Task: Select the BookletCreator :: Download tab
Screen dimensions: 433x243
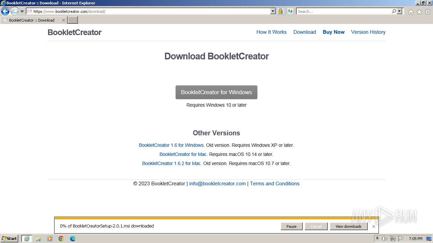Action: (32, 20)
